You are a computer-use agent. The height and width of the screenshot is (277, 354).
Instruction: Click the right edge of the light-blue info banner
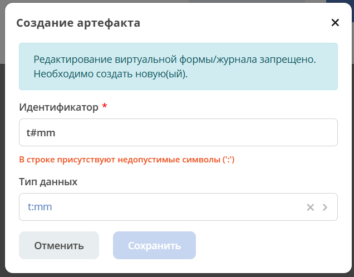(333, 67)
